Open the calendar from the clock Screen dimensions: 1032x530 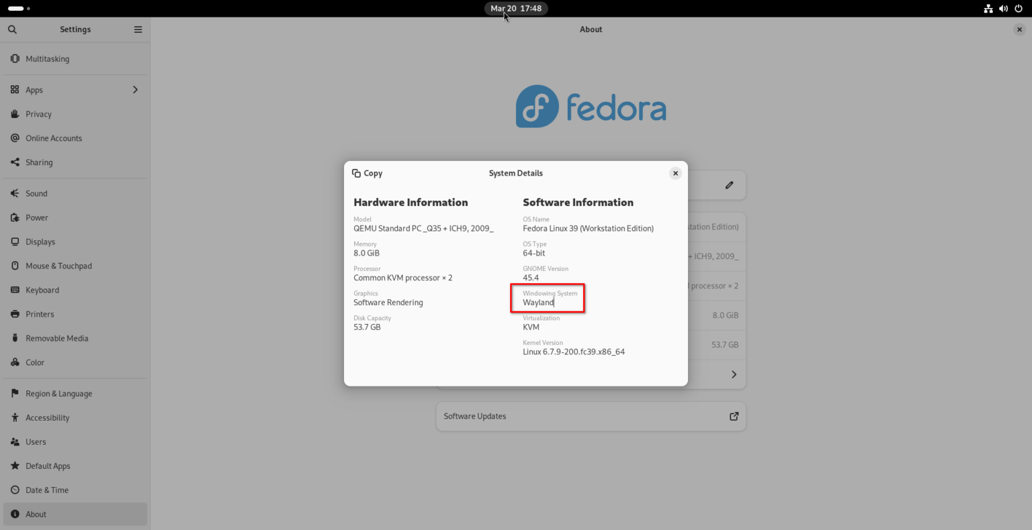(x=516, y=8)
